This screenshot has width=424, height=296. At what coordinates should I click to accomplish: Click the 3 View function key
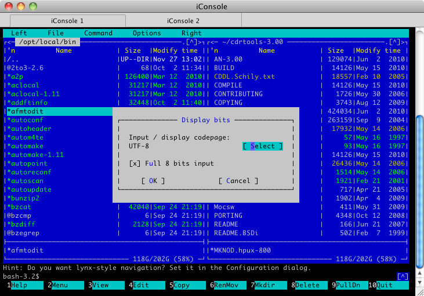click(x=106, y=285)
